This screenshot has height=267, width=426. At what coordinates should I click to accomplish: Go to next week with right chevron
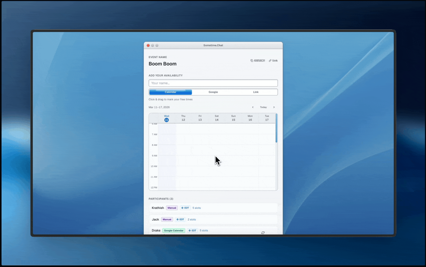[274, 107]
